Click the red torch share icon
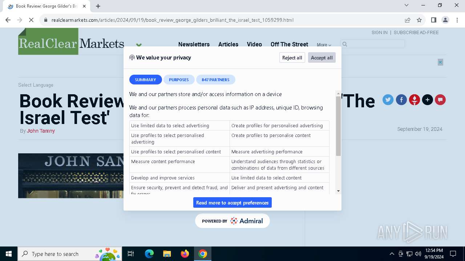Image resolution: width=465 pixels, height=261 pixels. coord(415,100)
